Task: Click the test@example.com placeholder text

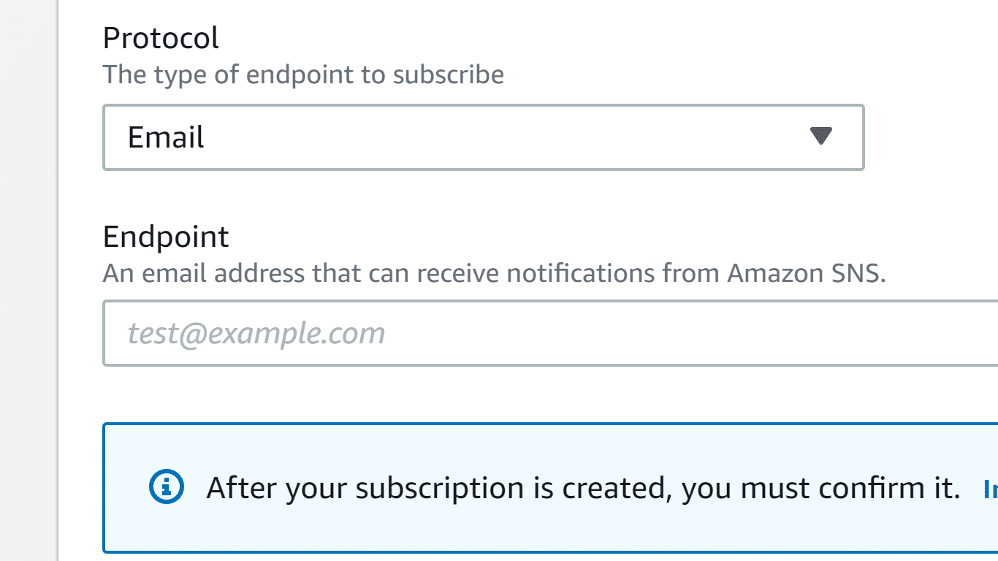Action: [256, 333]
